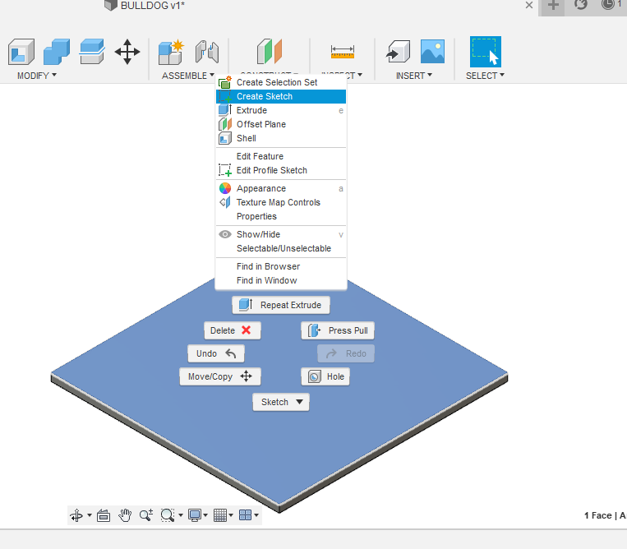Choose Create Selection Set from context menu
Viewport: 627px width, 549px height.
pyautogui.click(x=281, y=82)
